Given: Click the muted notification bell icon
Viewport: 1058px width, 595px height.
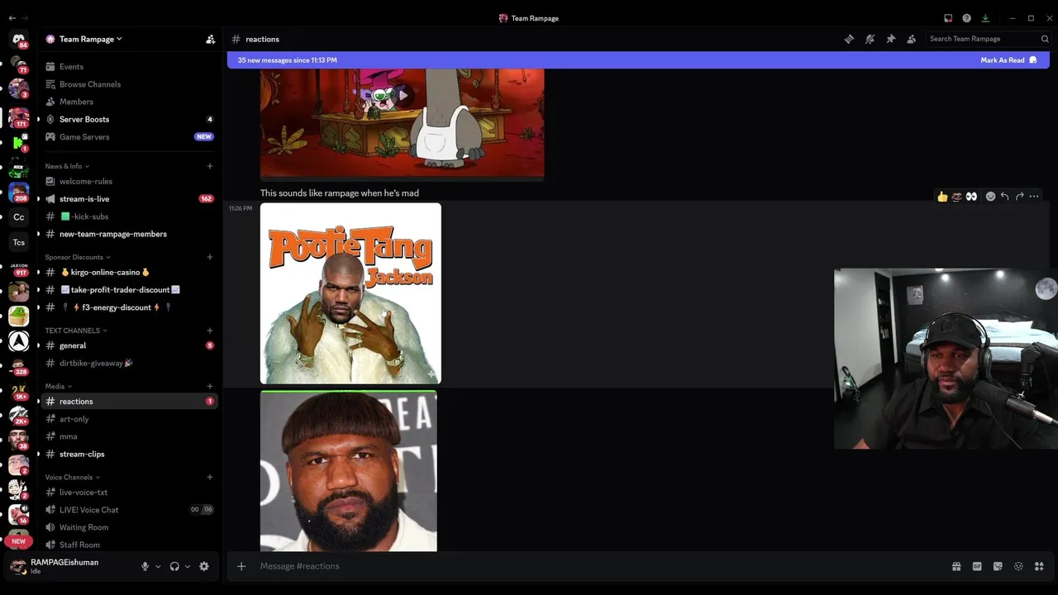Looking at the screenshot, I should (870, 39).
